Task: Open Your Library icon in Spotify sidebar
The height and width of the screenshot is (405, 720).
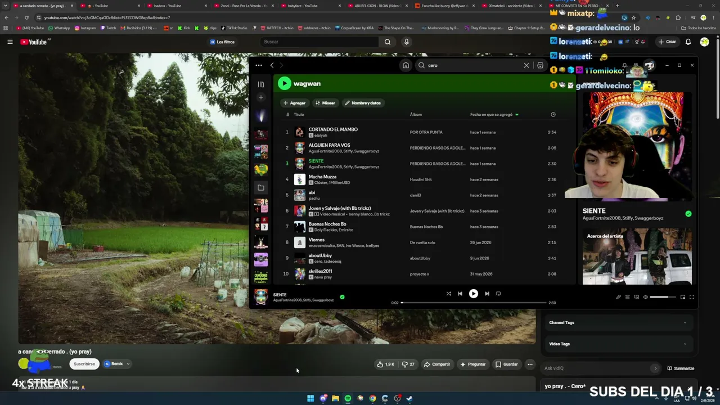Action: (x=261, y=84)
